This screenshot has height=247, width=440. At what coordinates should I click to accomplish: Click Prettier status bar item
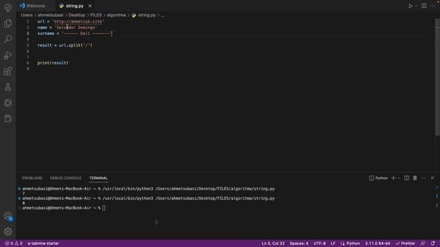coord(405,244)
